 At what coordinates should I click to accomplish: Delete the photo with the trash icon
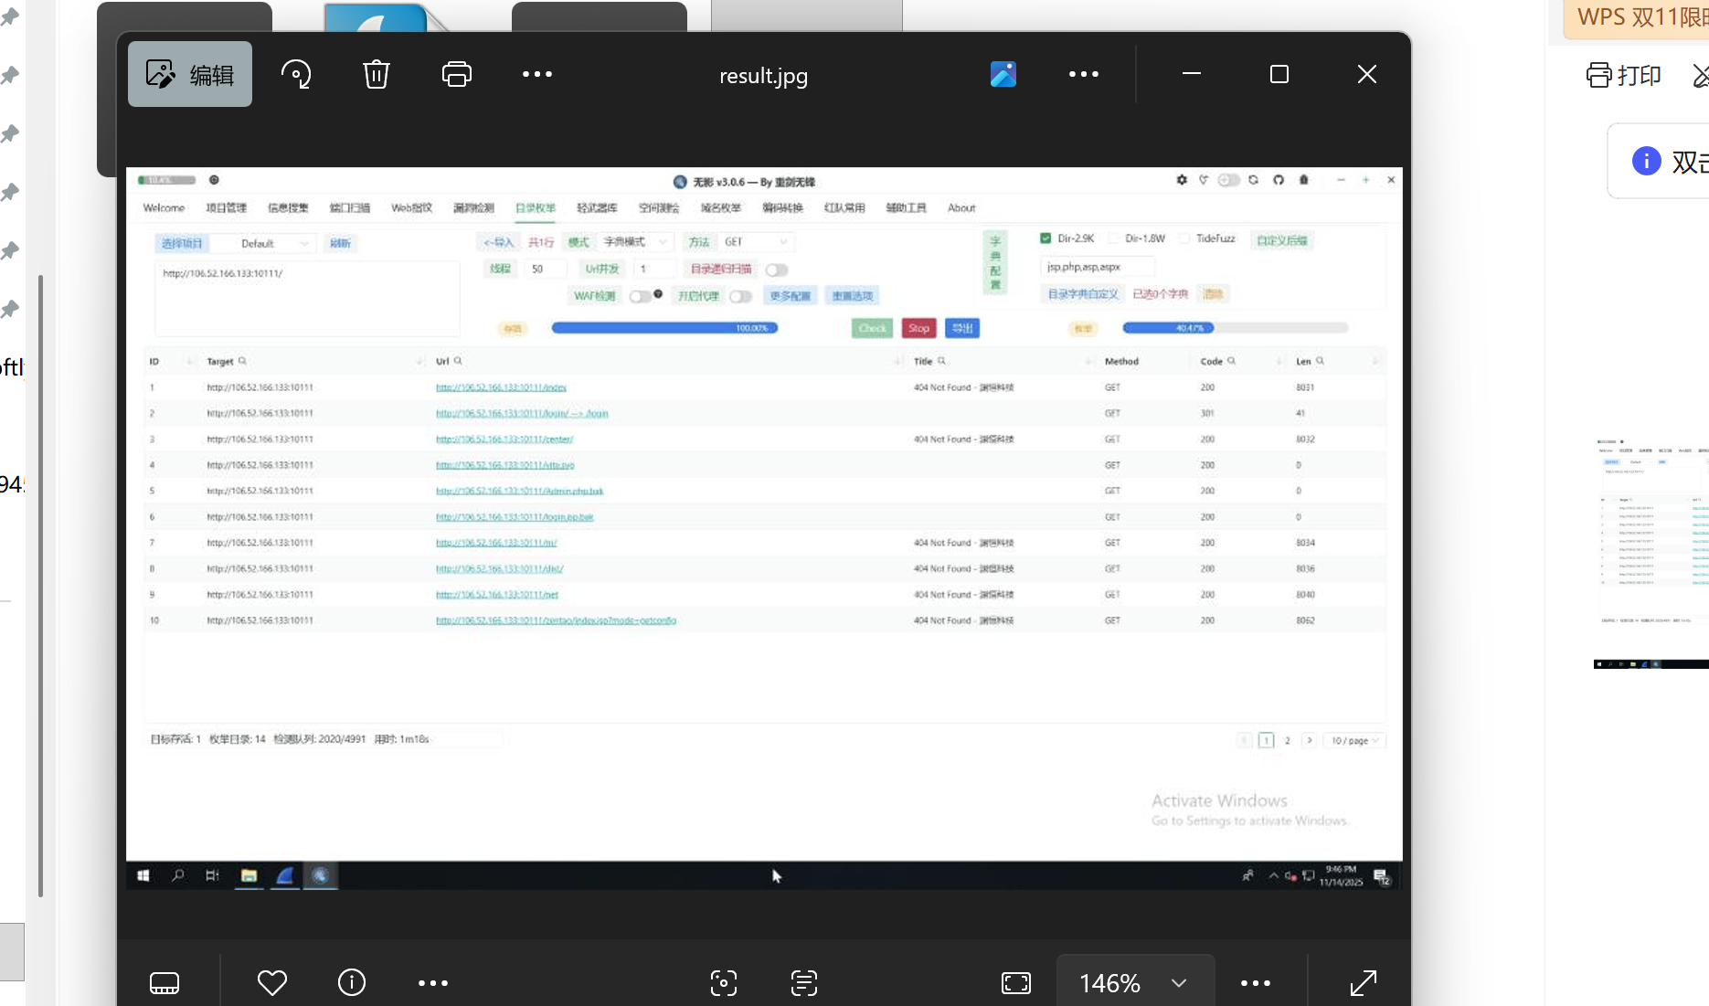pyautogui.click(x=377, y=74)
